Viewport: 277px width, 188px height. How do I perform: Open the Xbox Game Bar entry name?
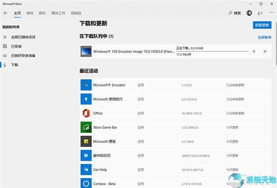click(x=105, y=127)
